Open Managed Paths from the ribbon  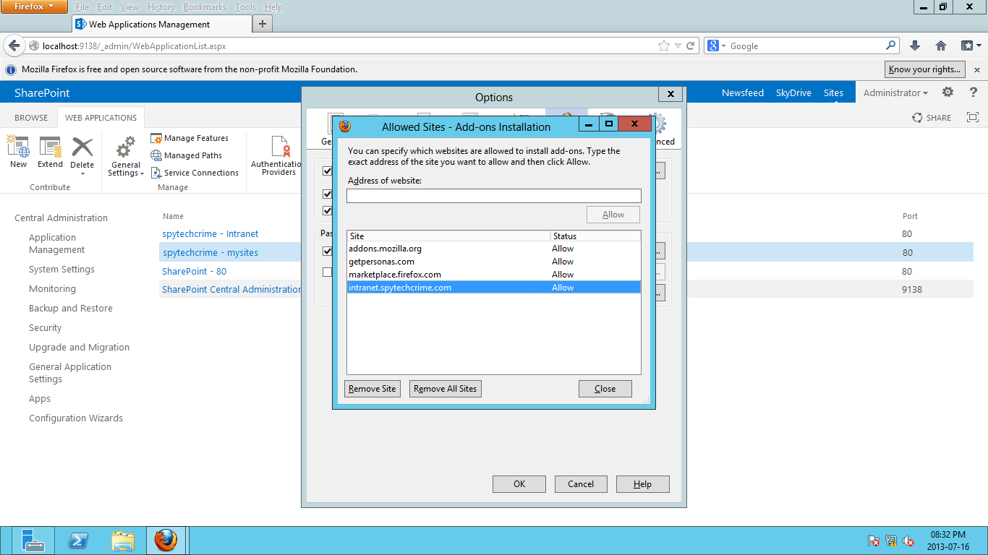[x=187, y=155]
